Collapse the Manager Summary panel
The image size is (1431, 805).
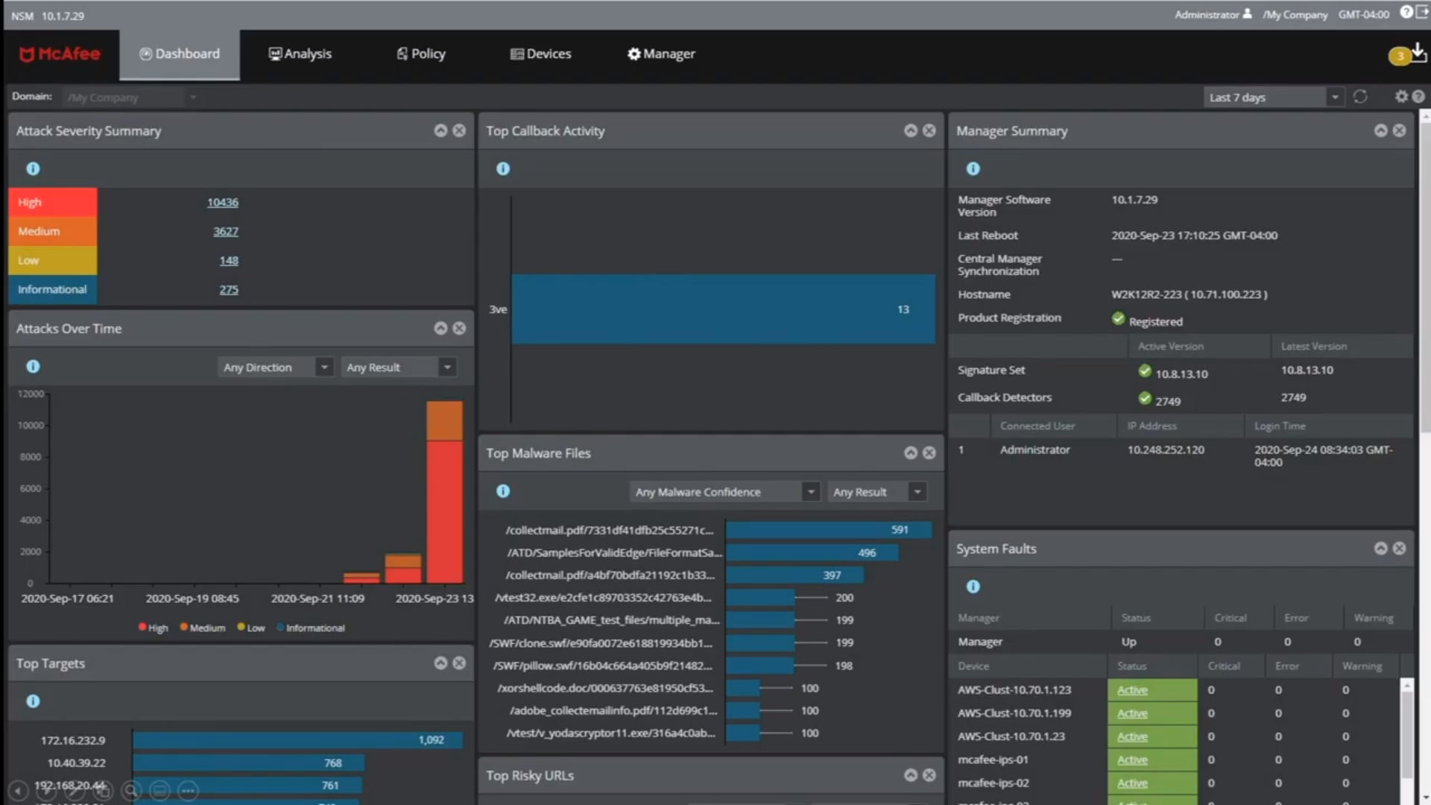click(x=1381, y=130)
